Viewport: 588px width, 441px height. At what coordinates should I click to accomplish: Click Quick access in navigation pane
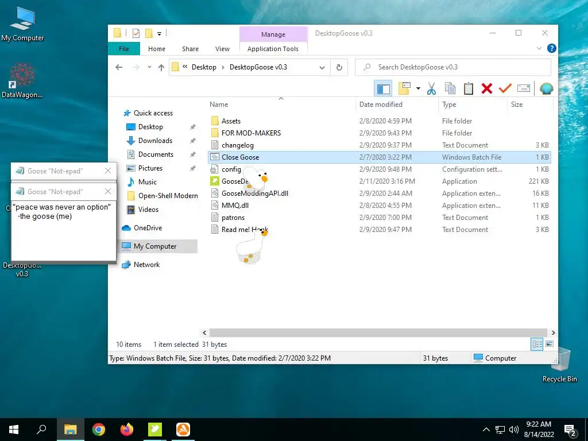click(153, 113)
